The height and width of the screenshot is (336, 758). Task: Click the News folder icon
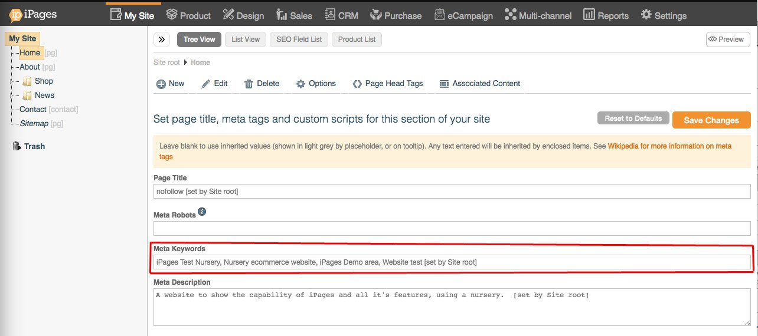click(x=27, y=95)
